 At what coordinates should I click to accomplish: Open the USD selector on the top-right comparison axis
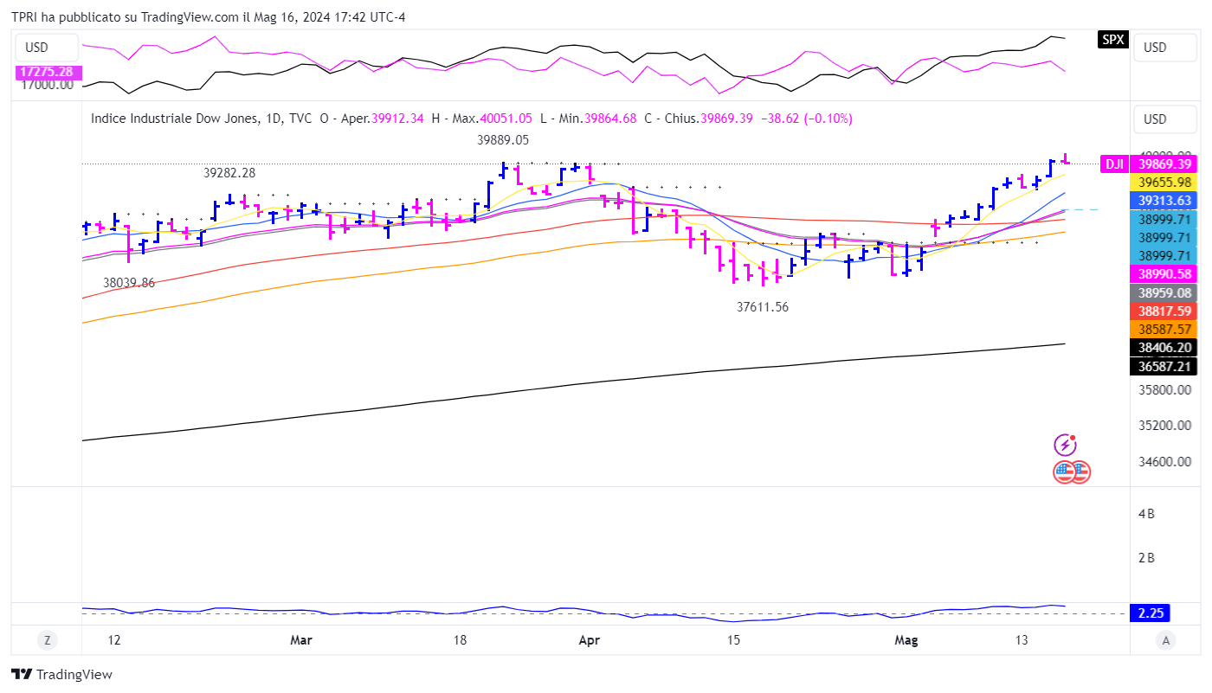[1155, 48]
